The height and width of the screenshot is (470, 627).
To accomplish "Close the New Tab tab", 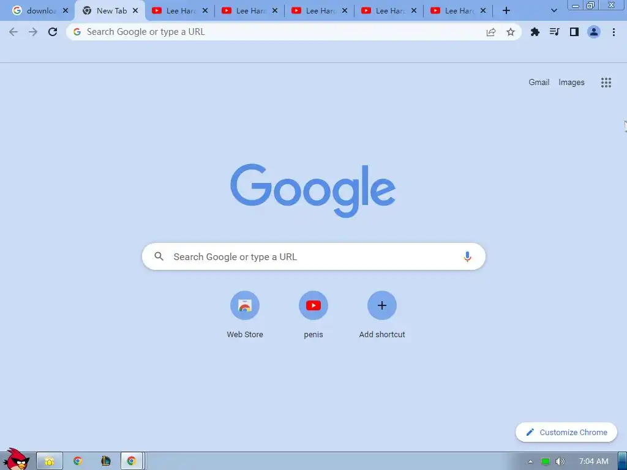I will (135, 11).
